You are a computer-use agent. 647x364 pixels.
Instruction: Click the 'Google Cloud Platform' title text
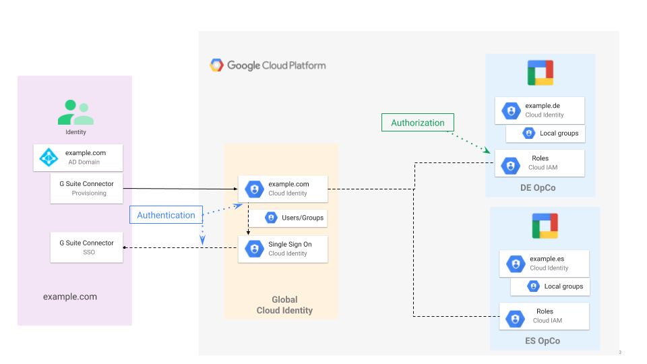coord(276,65)
